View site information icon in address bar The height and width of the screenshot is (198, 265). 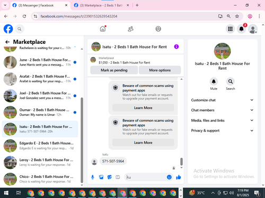click(x=36, y=16)
